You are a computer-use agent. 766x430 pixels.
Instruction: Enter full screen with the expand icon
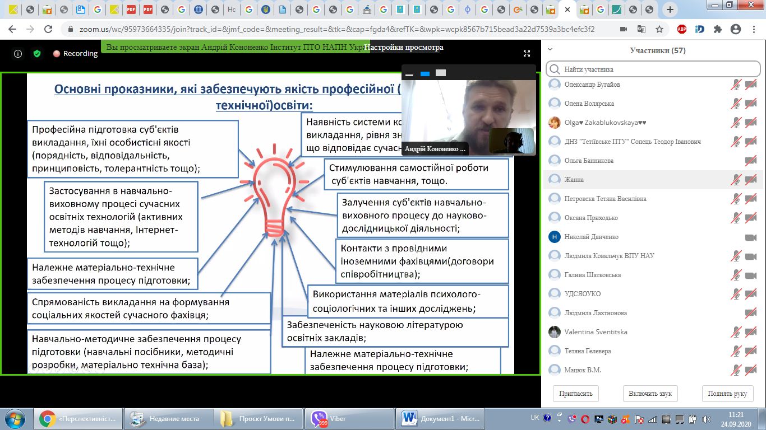pyautogui.click(x=527, y=54)
